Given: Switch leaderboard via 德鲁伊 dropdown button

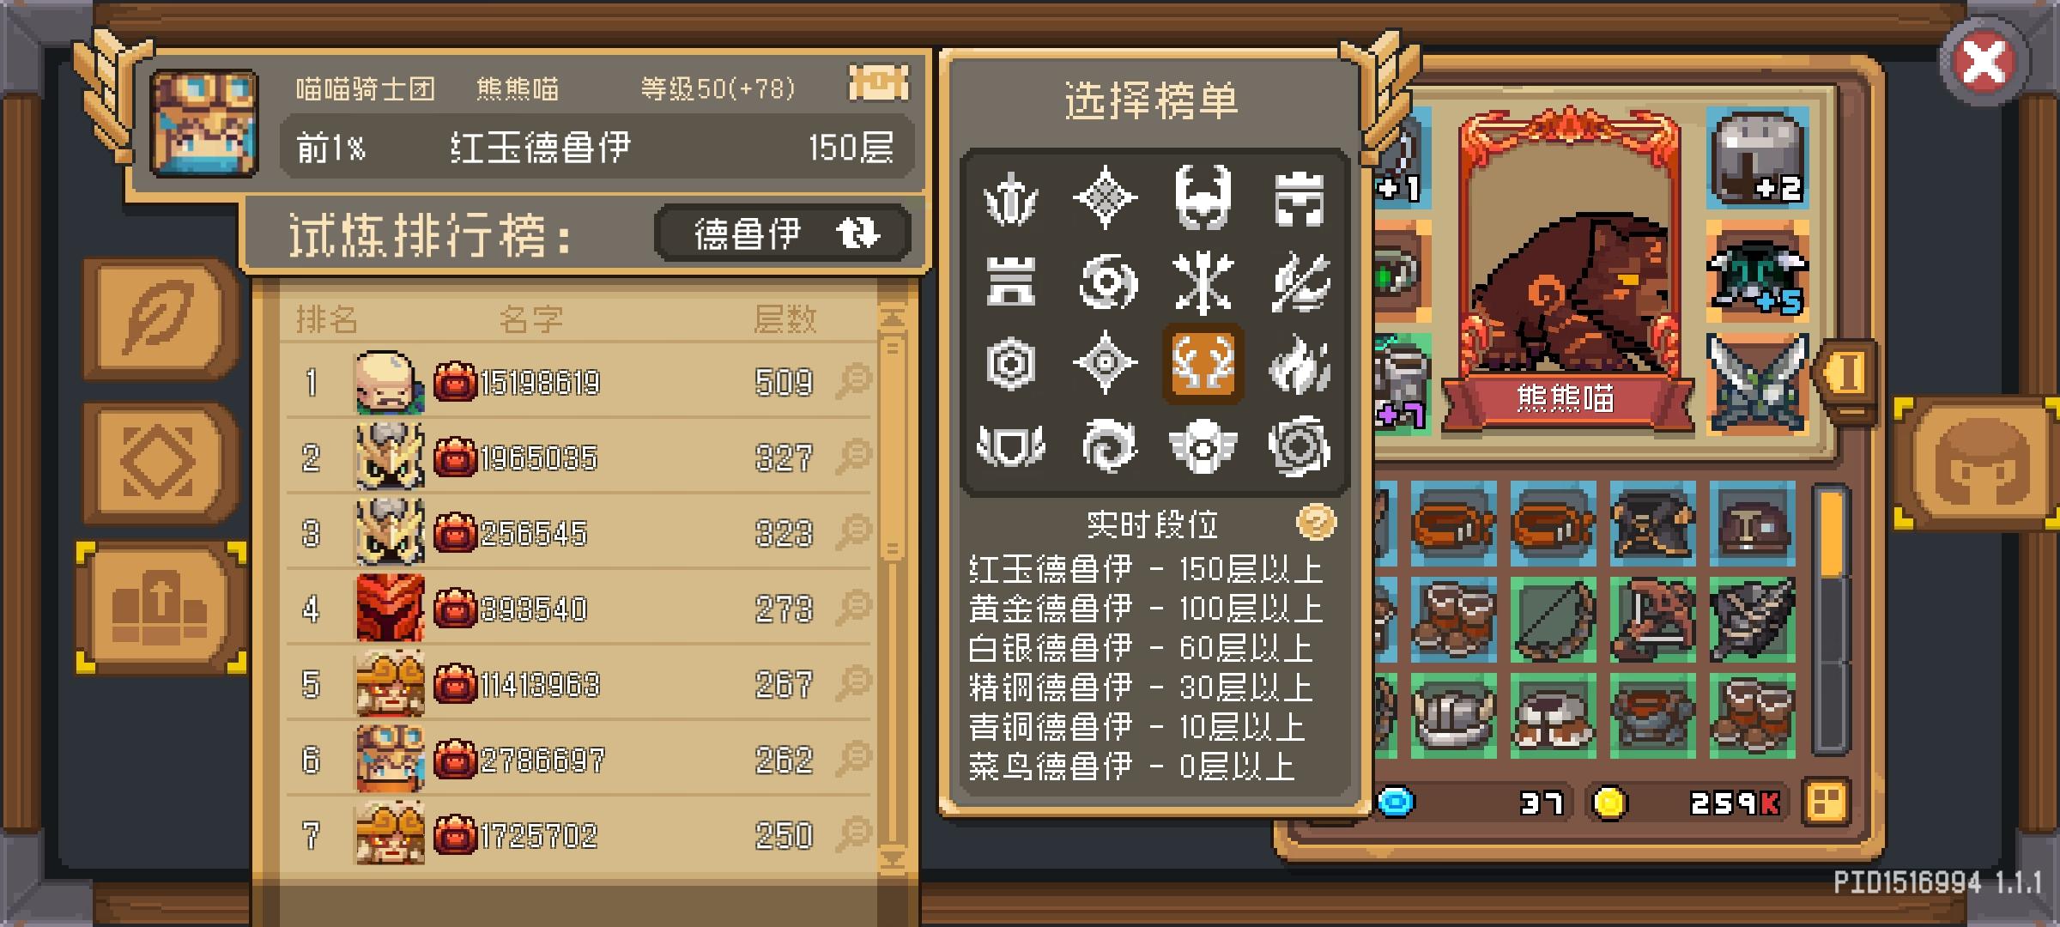Looking at the screenshot, I should point(783,233).
